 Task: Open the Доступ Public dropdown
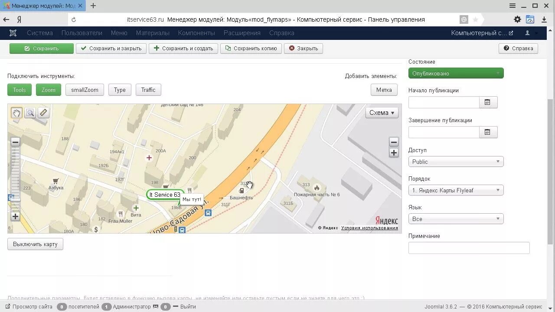(456, 162)
